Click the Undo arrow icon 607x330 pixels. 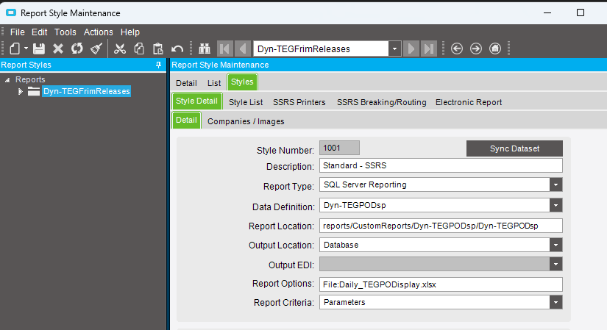(x=177, y=49)
